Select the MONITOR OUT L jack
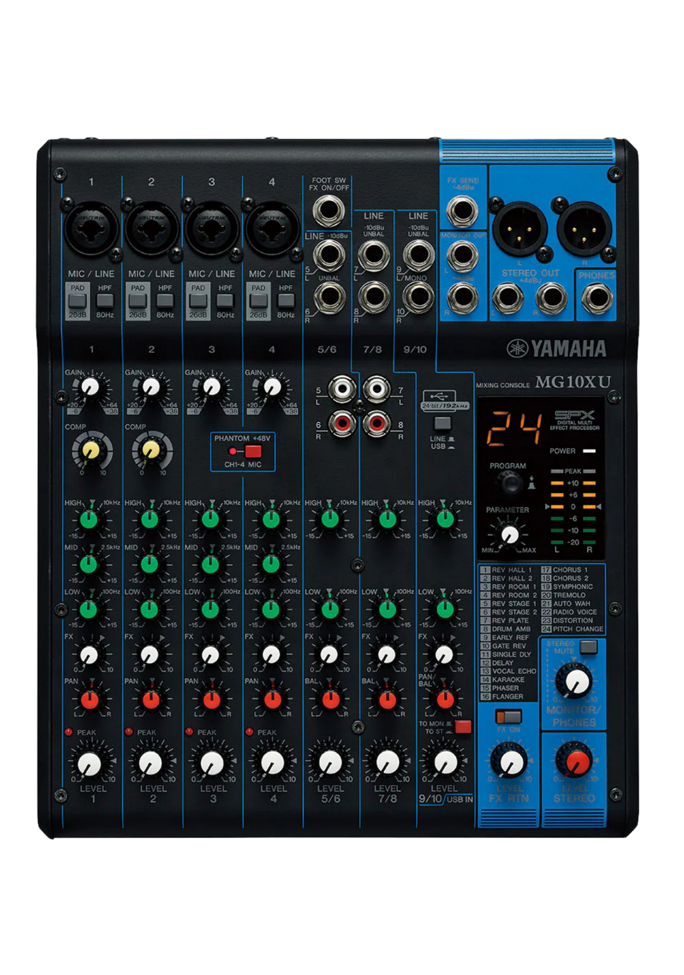 (x=462, y=255)
